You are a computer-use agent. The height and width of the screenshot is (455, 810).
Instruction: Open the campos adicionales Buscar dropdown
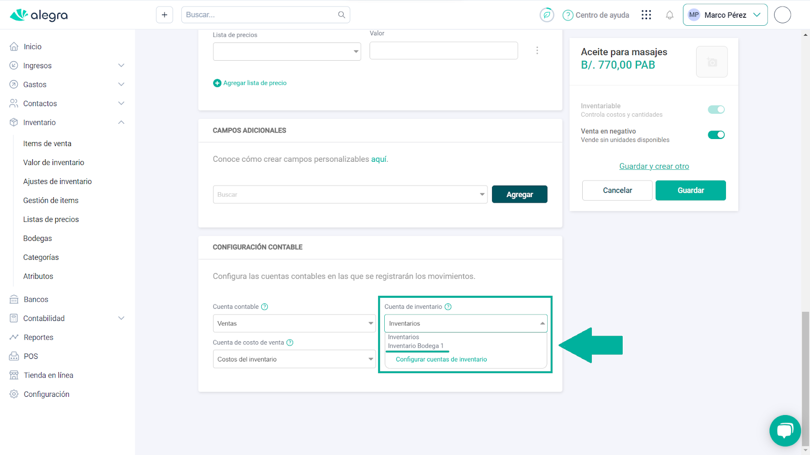pyautogui.click(x=350, y=195)
